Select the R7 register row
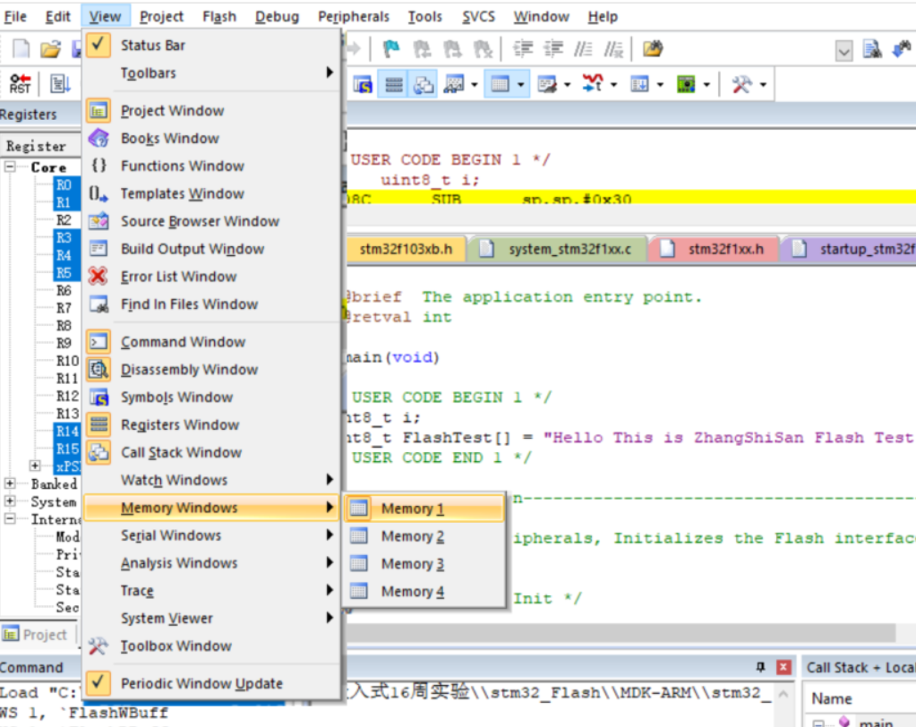The width and height of the screenshot is (916, 727). tap(64, 308)
